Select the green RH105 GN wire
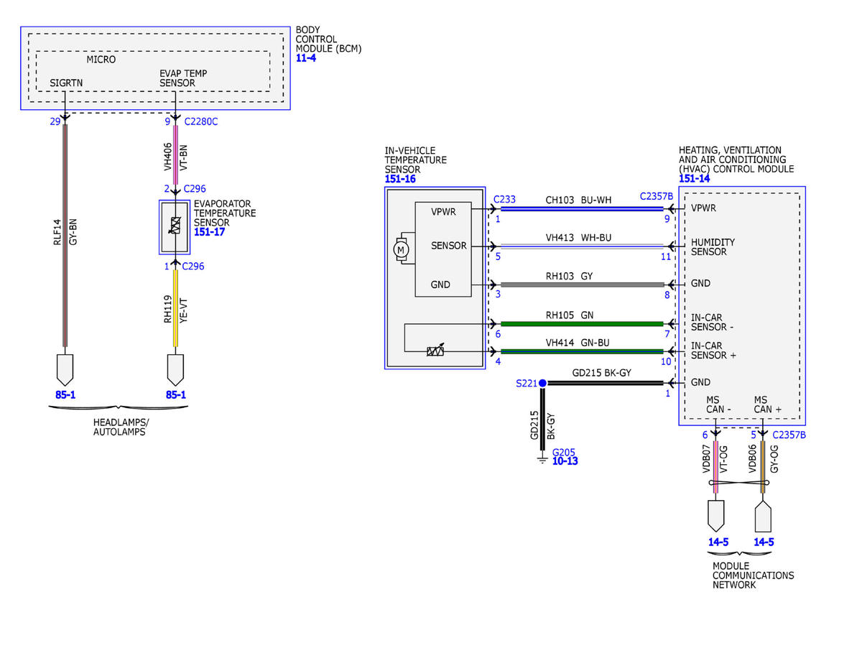Screen dimensions: 862x666 [582, 324]
